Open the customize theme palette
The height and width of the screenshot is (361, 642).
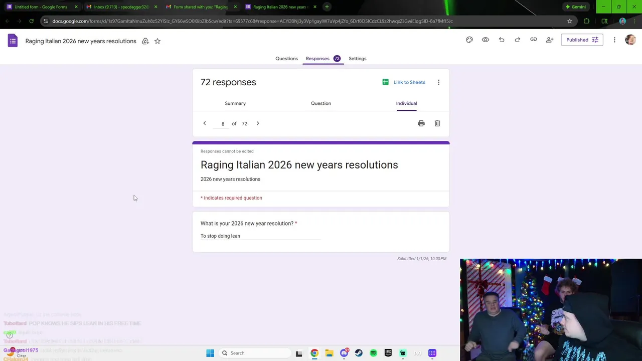pyautogui.click(x=469, y=40)
